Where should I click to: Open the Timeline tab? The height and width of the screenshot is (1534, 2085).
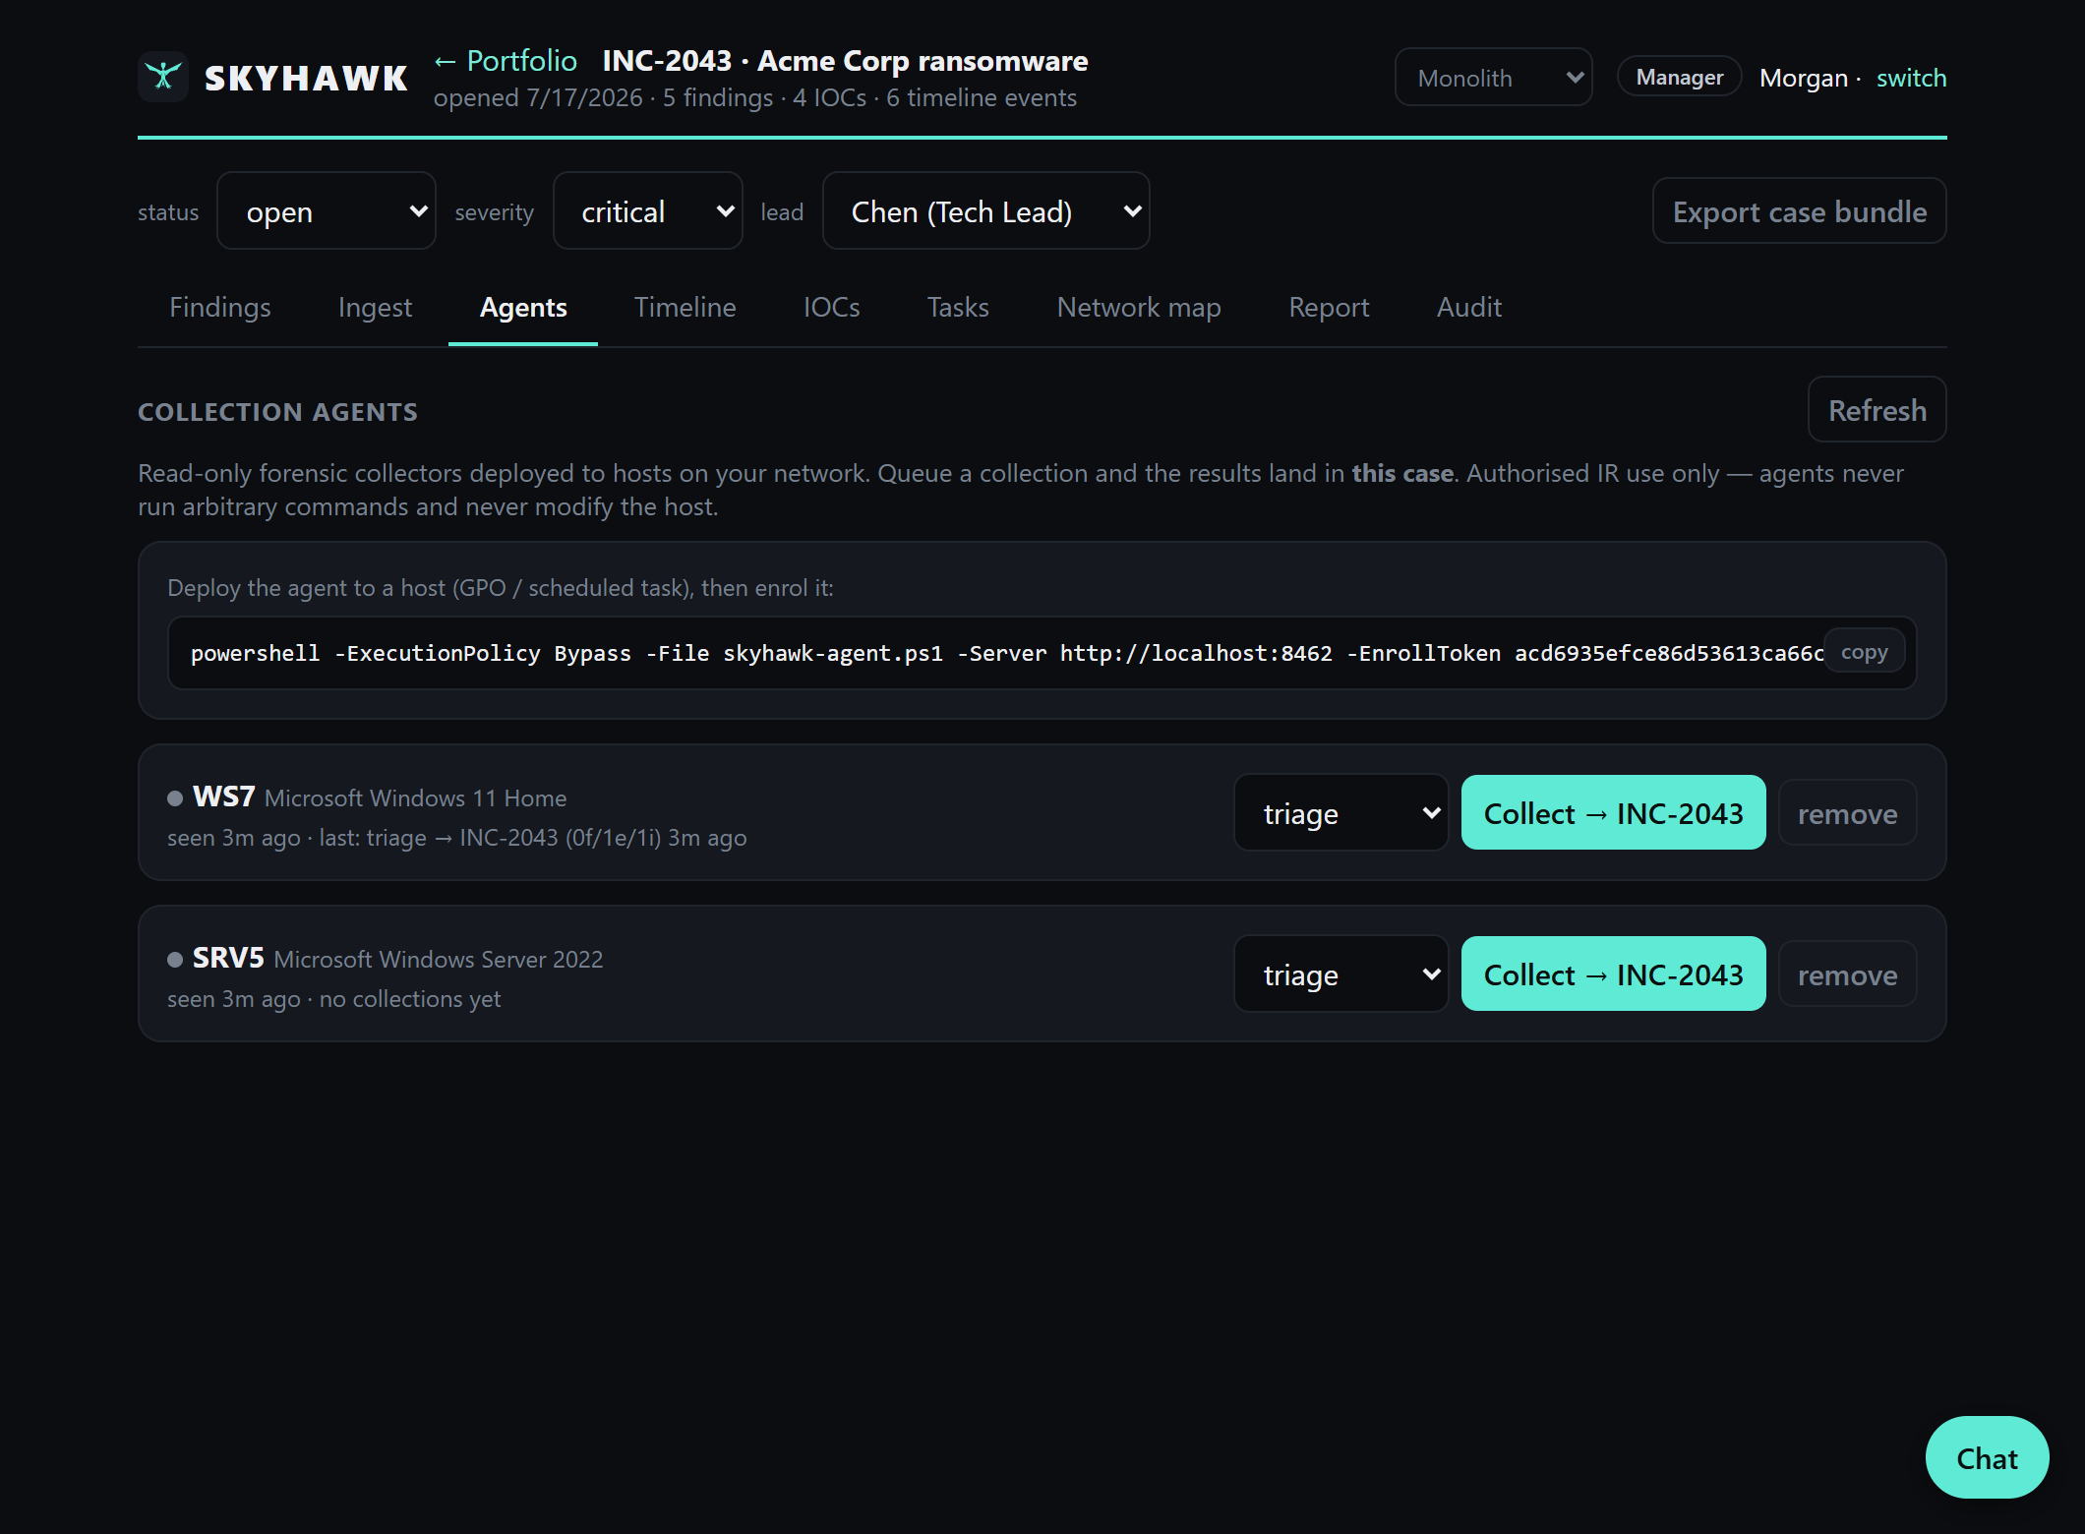[x=685, y=308]
